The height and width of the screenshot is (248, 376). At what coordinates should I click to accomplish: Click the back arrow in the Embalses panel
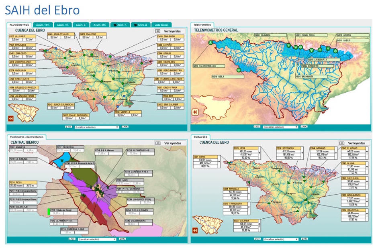pos(195,230)
